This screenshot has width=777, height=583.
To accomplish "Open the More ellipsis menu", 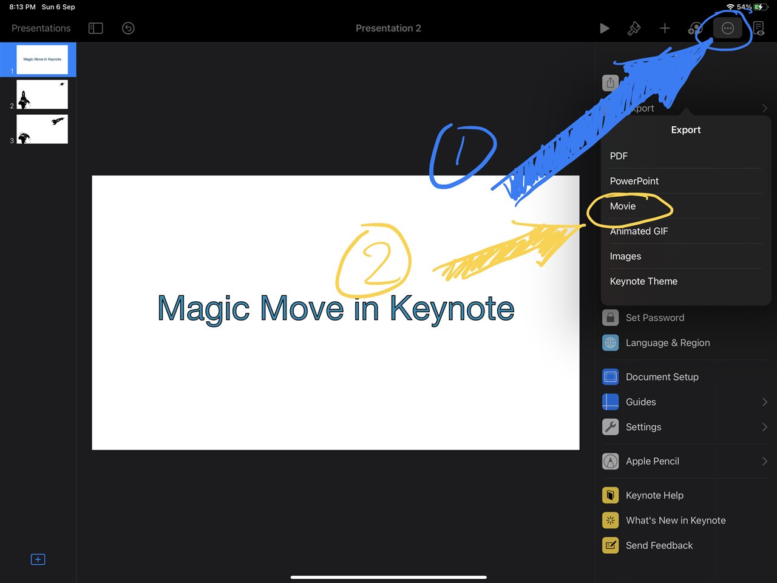I will coord(727,28).
